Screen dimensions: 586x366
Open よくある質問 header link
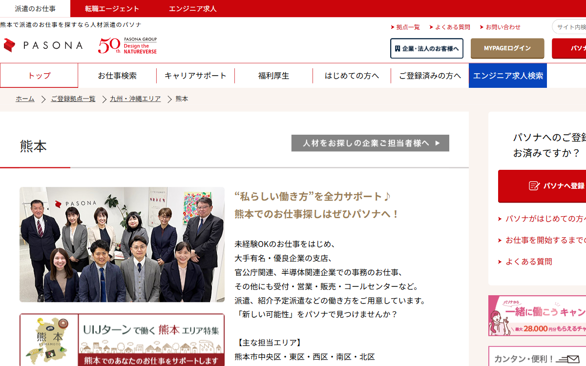click(x=450, y=27)
